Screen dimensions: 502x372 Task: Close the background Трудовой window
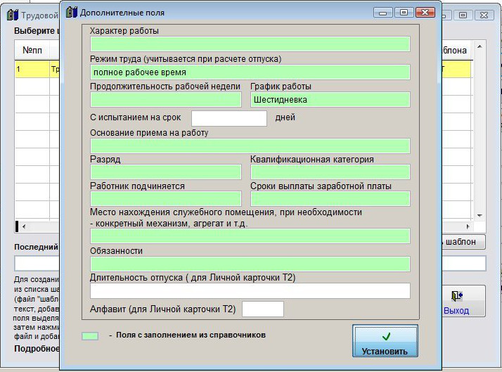[x=484, y=15]
